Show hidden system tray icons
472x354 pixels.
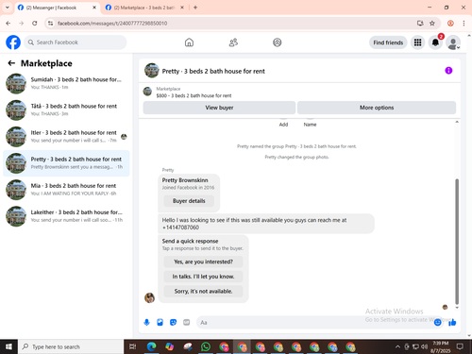pyautogui.click(x=397, y=346)
